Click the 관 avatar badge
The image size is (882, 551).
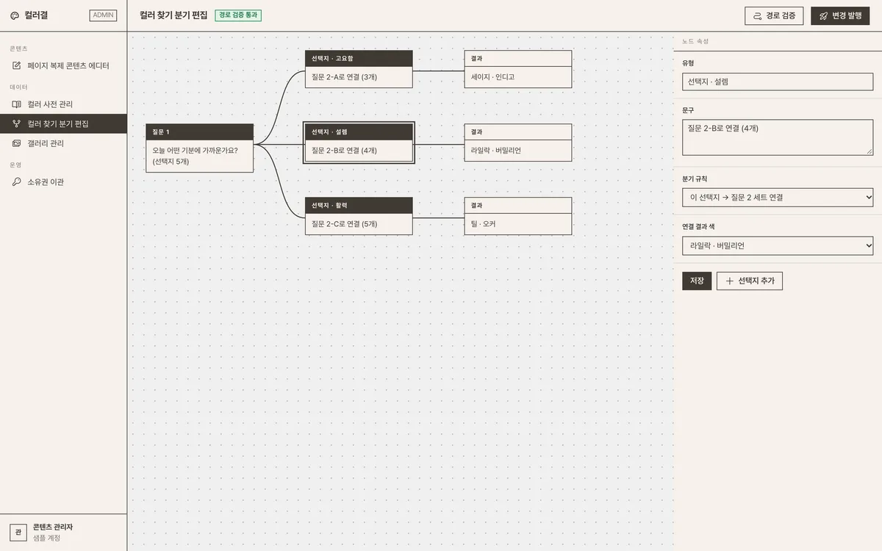click(x=18, y=533)
